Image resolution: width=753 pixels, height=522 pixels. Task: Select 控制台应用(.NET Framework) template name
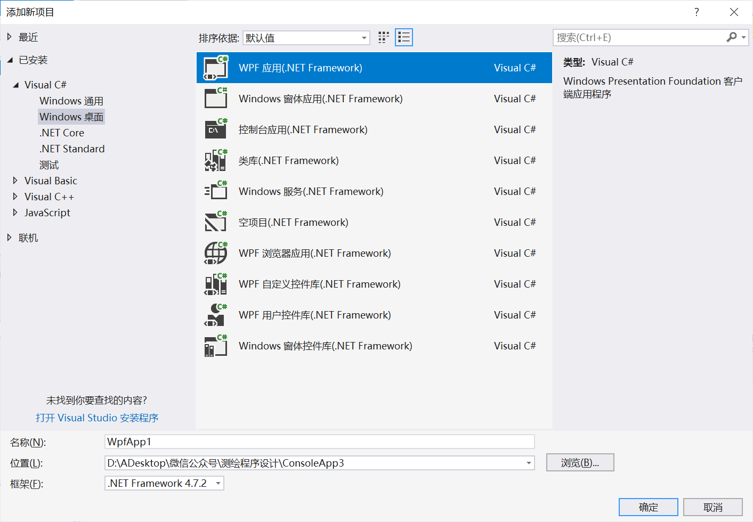click(x=303, y=129)
